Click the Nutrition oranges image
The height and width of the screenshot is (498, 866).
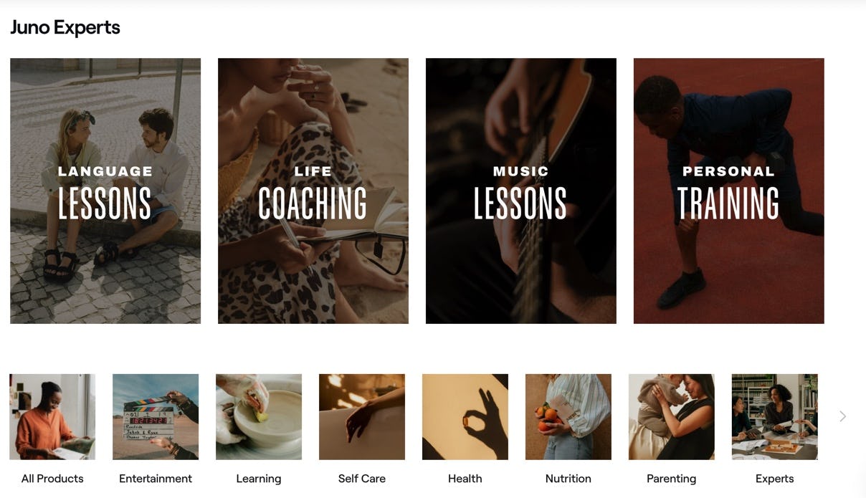coord(568,417)
